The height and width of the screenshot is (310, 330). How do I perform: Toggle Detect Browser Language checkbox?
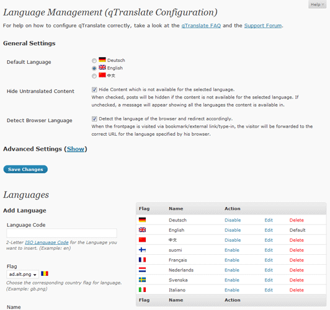pyautogui.click(x=94, y=119)
